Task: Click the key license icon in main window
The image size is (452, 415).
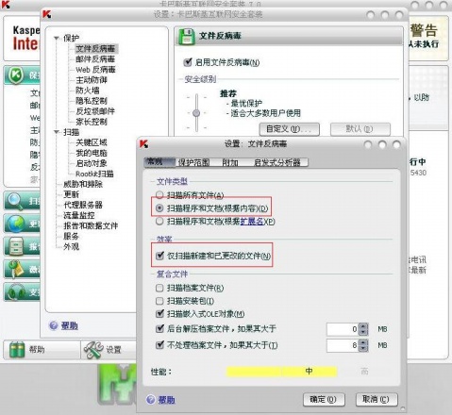Action: coord(16,269)
